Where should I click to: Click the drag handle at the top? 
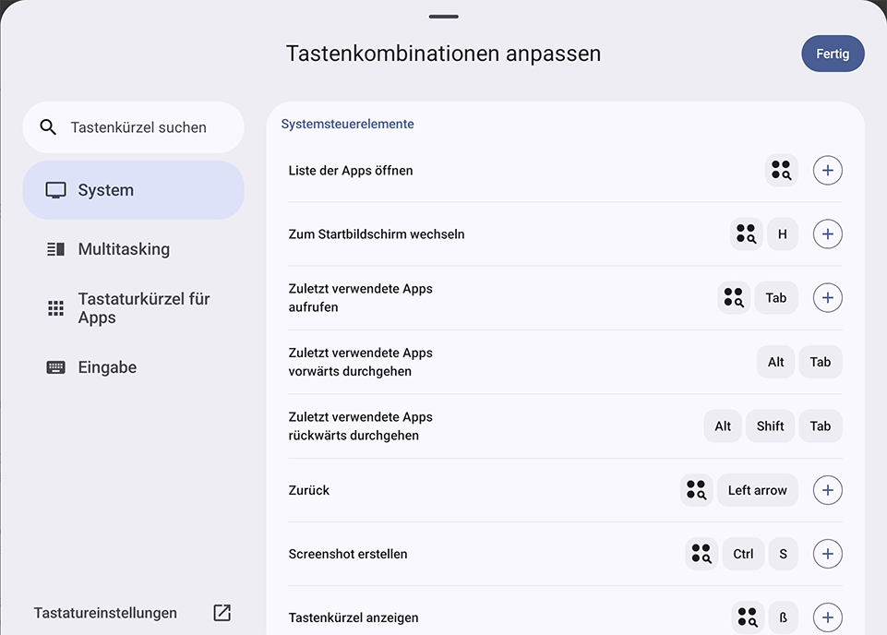tap(443, 16)
